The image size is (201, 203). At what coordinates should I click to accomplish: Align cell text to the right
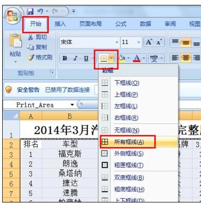196,58
